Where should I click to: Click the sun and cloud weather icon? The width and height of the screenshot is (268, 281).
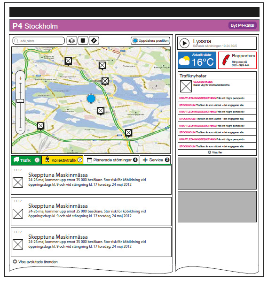tap(184, 61)
